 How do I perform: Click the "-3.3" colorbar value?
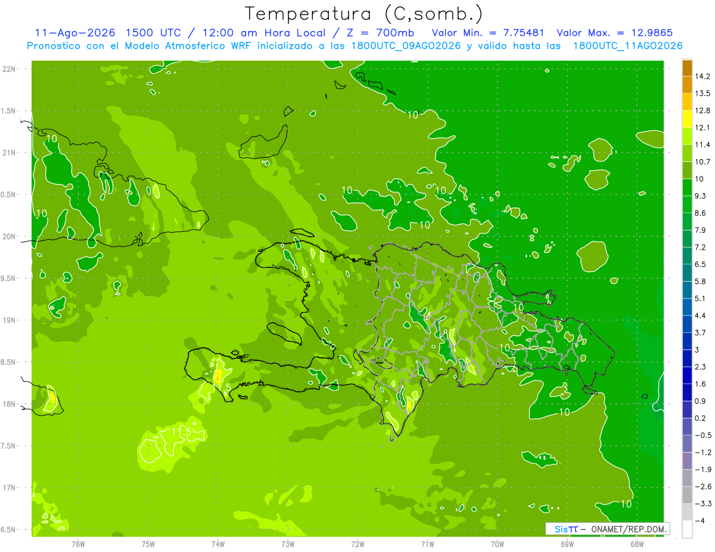[x=702, y=503]
